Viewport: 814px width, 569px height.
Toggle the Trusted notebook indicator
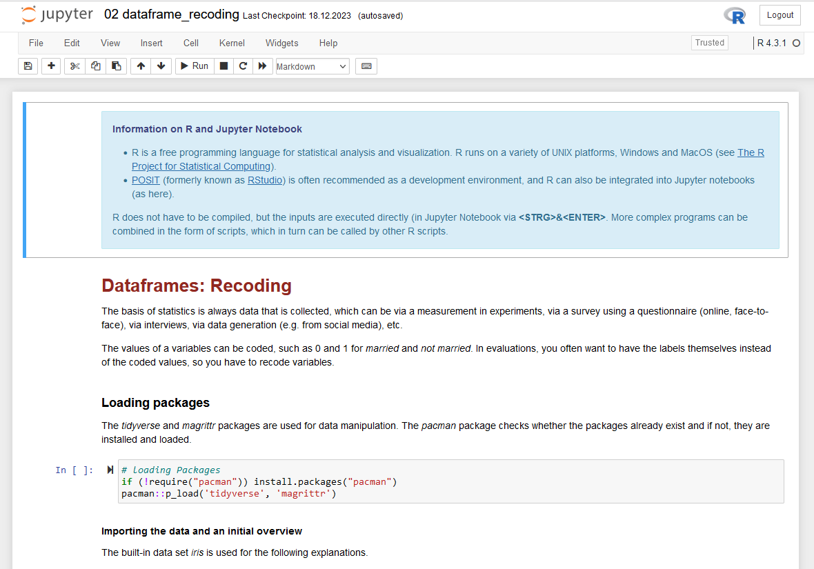click(x=709, y=43)
